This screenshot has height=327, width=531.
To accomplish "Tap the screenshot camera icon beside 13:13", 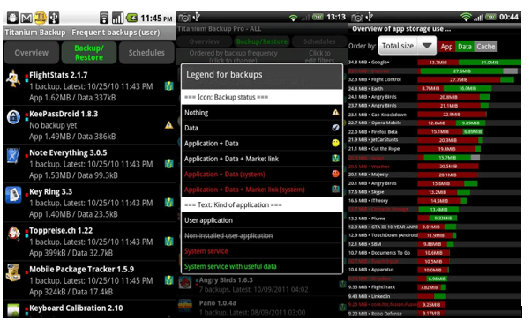I will pyautogui.click(x=184, y=18).
